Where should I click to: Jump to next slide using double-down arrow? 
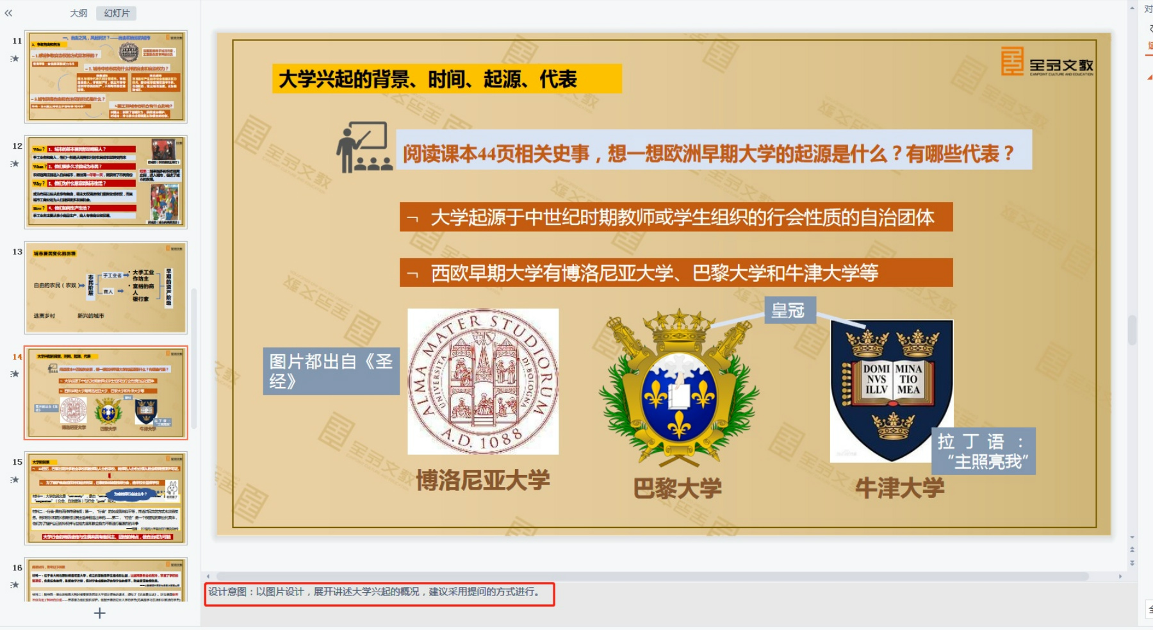1132,563
